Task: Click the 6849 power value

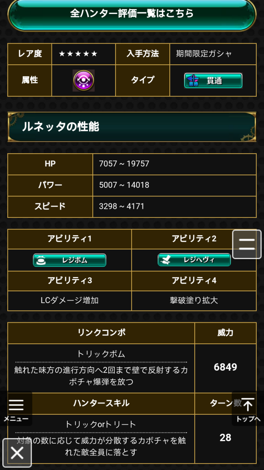Action: [x=225, y=367]
